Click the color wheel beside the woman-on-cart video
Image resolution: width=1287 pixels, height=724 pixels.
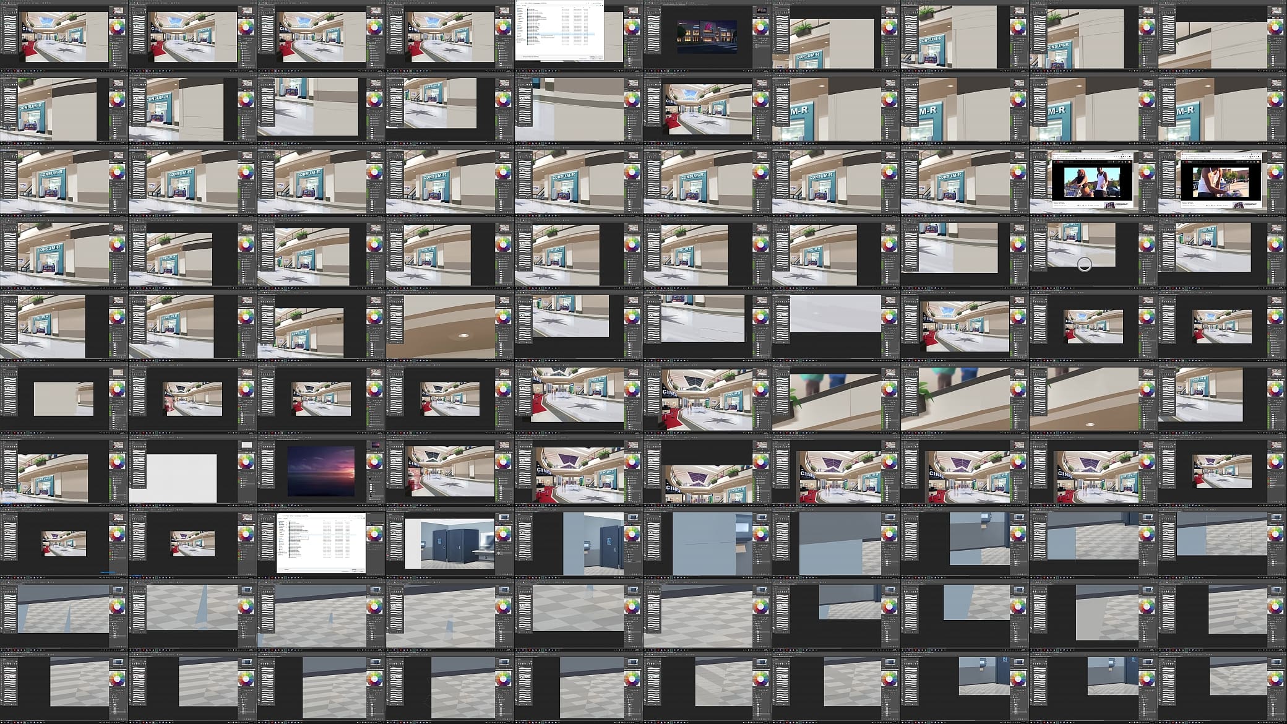pos(1147,172)
